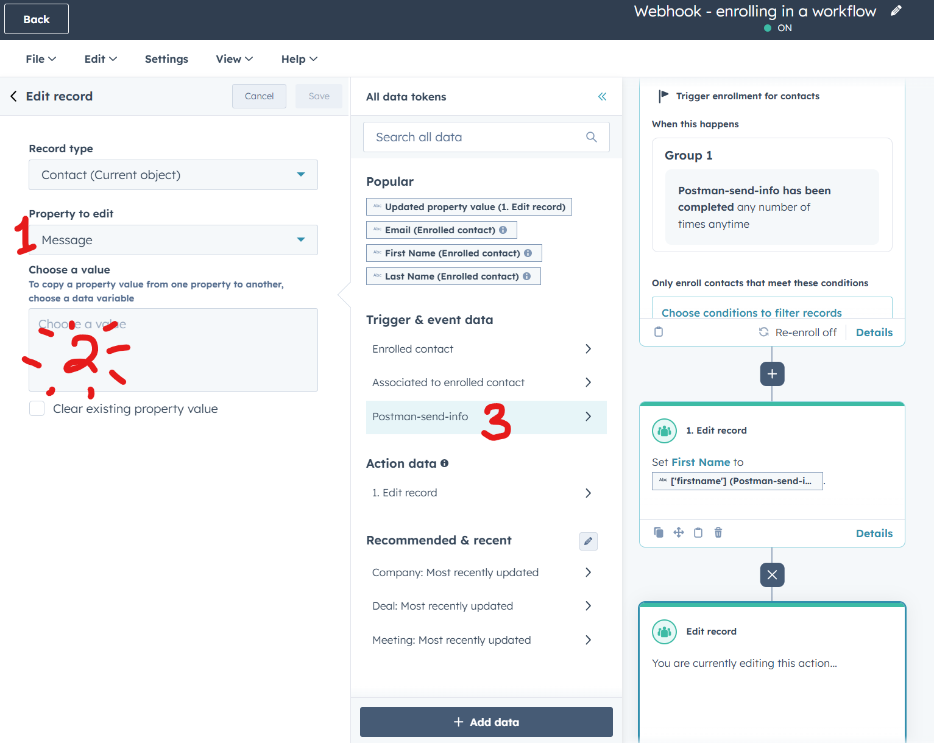This screenshot has width=934, height=743.
Task: Click the plus icon to add a workflow action
Action: click(772, 374)
